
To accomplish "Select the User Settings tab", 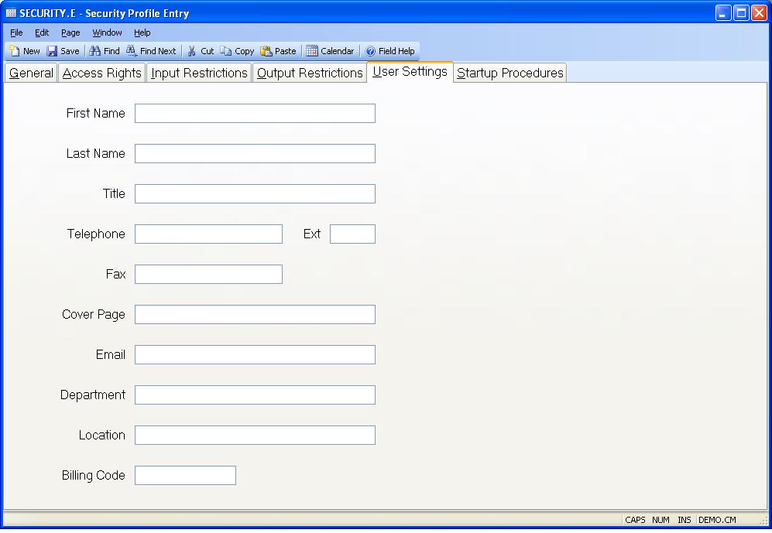I will tap(410, 72).
